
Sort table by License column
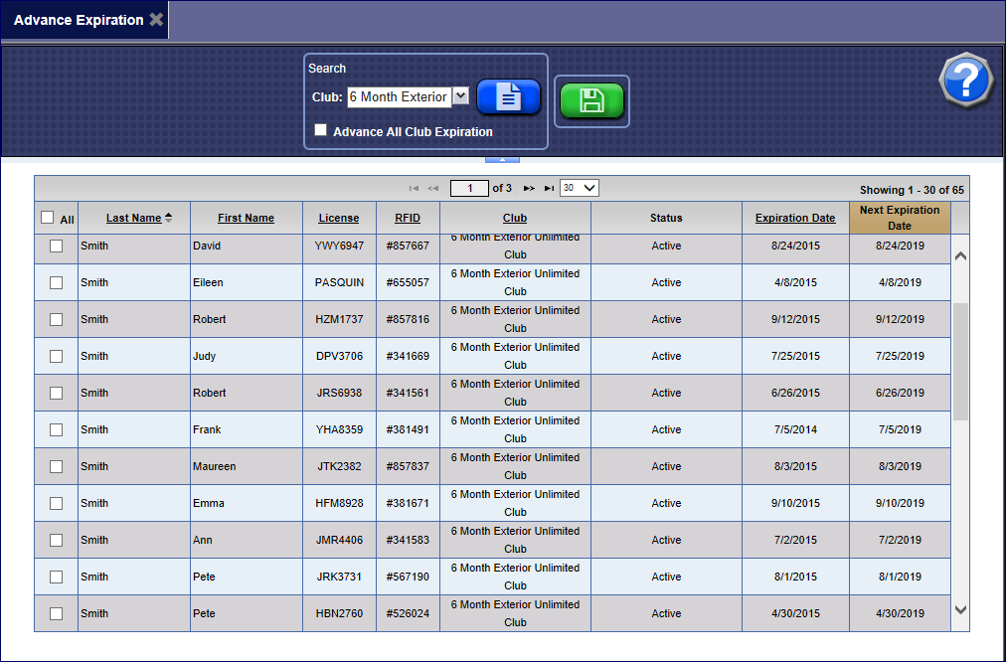click(x=339, y=218)
